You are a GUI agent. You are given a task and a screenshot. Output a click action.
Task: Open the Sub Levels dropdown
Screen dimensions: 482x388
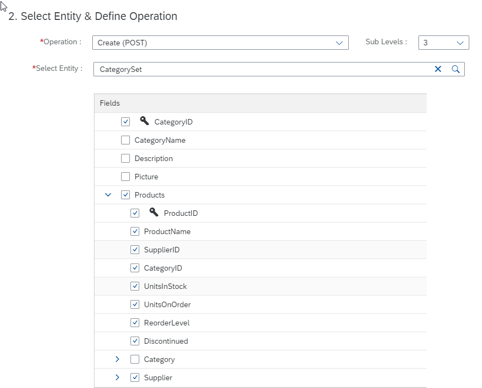(x=459, y=42)
